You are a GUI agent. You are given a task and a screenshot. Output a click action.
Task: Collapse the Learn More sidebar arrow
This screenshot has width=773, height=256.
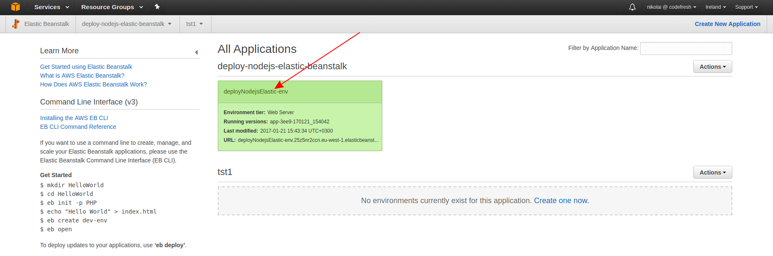196,52
